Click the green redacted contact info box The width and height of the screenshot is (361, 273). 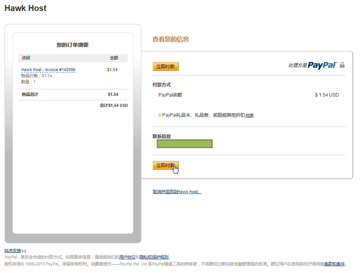[x=185, y=144]
